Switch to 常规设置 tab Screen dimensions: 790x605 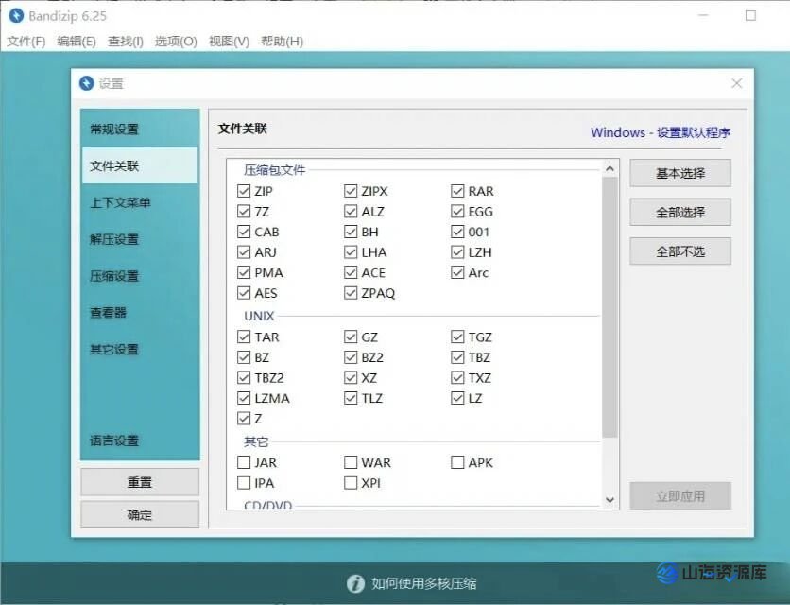[x=114, y=130]
